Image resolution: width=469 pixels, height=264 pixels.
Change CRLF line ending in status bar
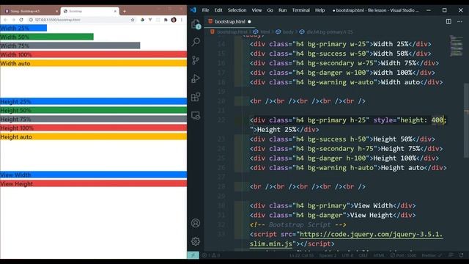(363, 255)
